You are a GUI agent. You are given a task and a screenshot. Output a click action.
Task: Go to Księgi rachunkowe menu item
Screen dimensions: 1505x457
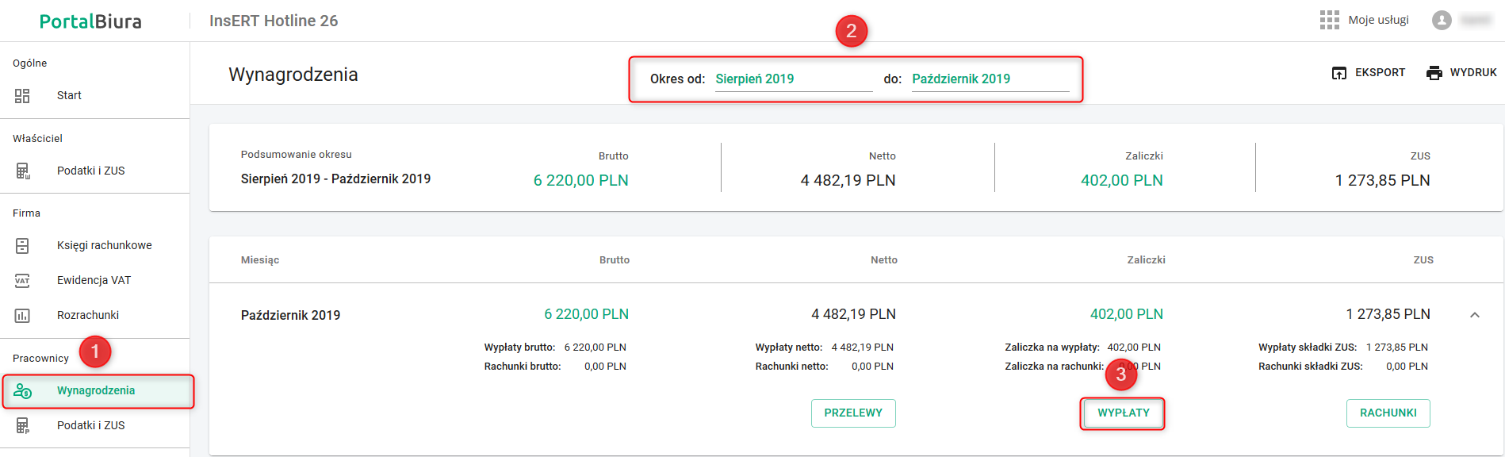point(104,246)
